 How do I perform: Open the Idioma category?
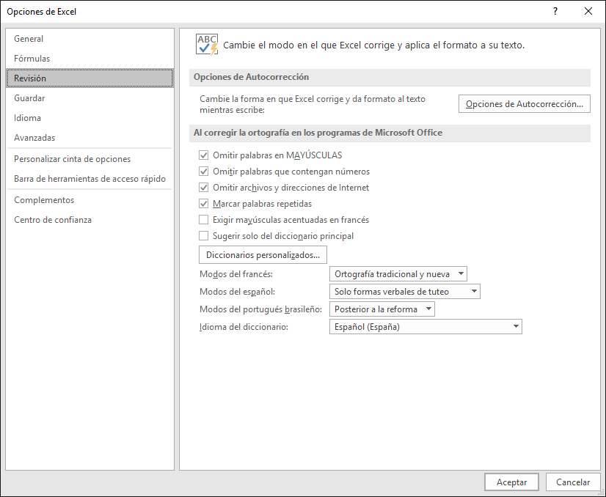pyautogui.click(x=90, y=118)
